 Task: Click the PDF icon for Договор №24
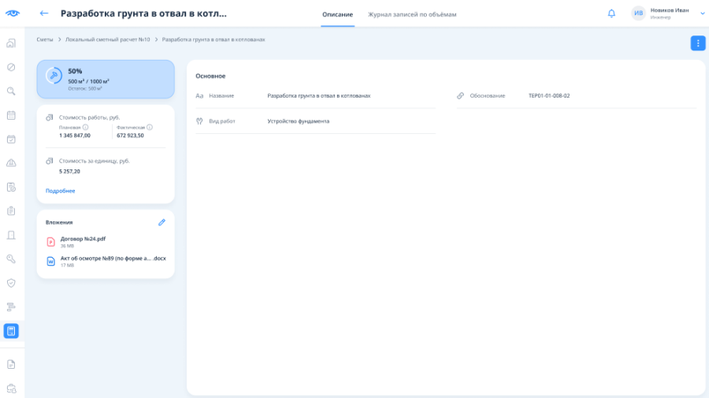coord(50,241)
